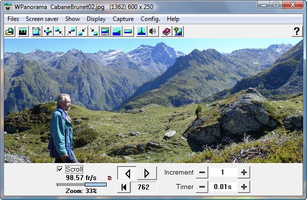Viewport: 307px width, 200px height.
Task: Click the 98.57 fr/s frame rate text
Action: pos(81,178)
